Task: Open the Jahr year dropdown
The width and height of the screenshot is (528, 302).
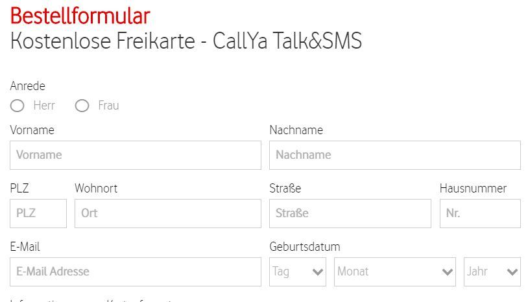Action: coord(492,272)
